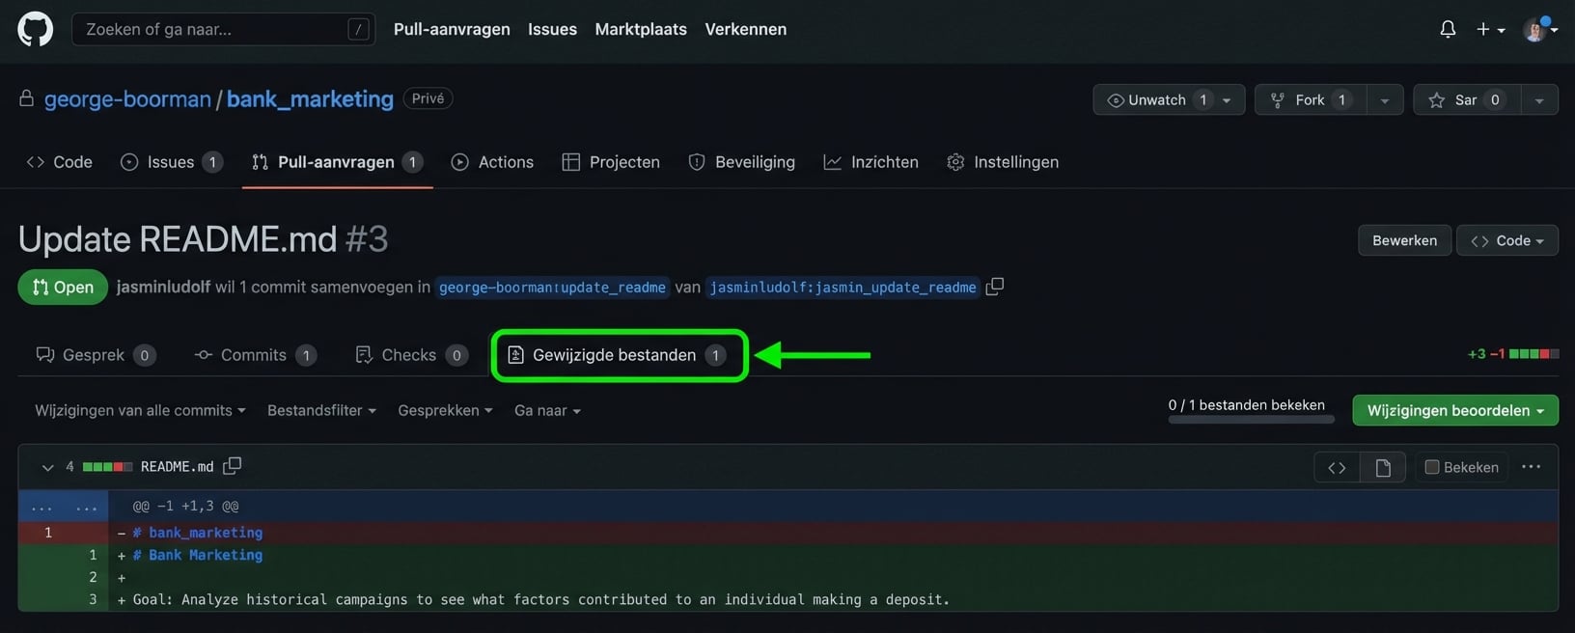Go to the Beveiliging tab
The image size is (1575, 633).
click(741, 162)
